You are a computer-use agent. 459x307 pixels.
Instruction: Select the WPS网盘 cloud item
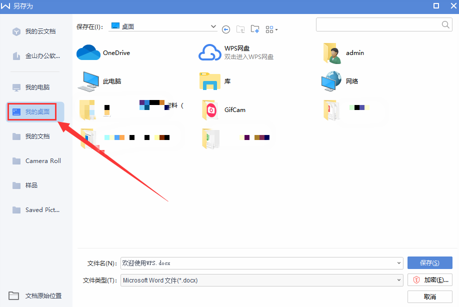click(236, 52)
